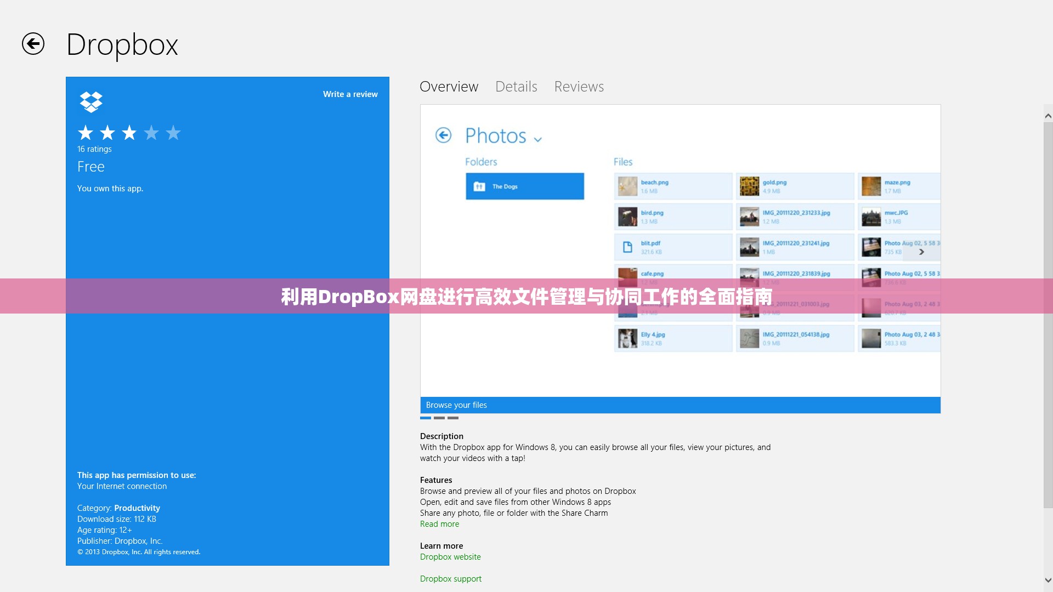Click the star rating toggle
The image size is (1053, 592).
coord(129,133)
